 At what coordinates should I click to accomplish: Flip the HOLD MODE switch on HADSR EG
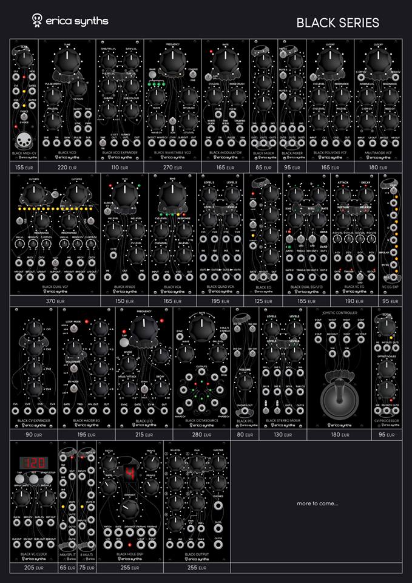(74, 367)
